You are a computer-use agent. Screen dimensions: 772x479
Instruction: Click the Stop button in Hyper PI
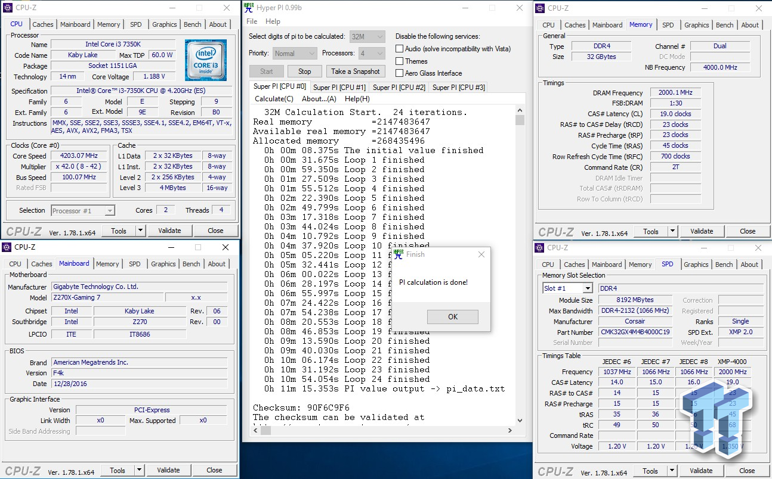coord(304,71)
